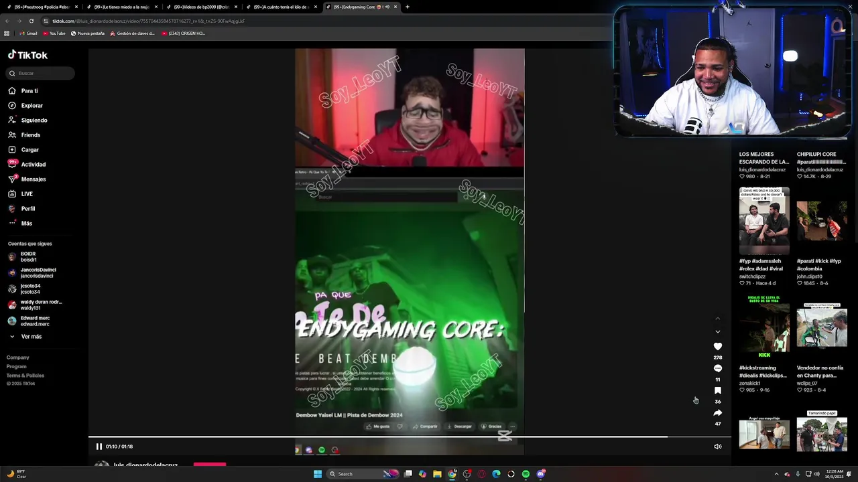Image resolution: width=858 pixels, height=482 pixels.
Task: Open a new browser tab
Action: tap(408, 7)
